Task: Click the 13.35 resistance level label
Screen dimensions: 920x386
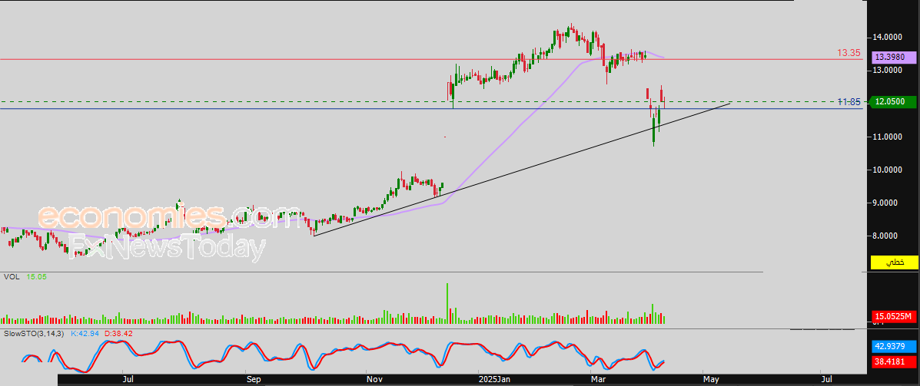Action: click(x=849, y=53)
